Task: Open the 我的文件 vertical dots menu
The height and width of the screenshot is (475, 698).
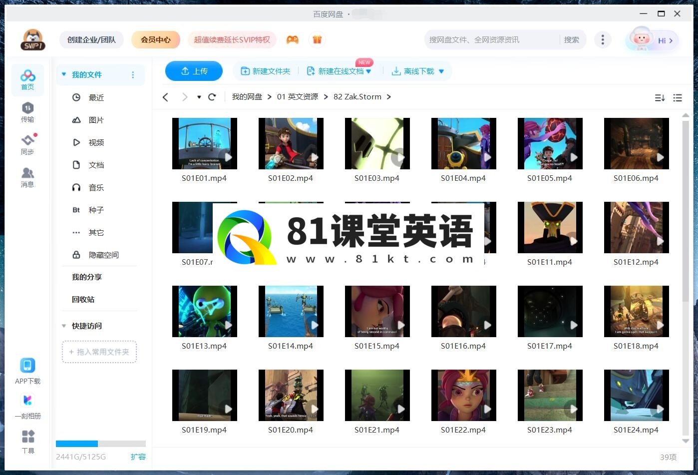Action: [133, 75]
